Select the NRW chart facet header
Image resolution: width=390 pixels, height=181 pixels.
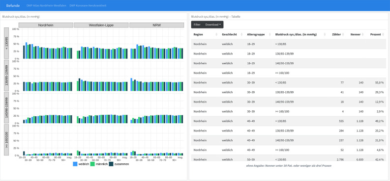pos(157,26)
